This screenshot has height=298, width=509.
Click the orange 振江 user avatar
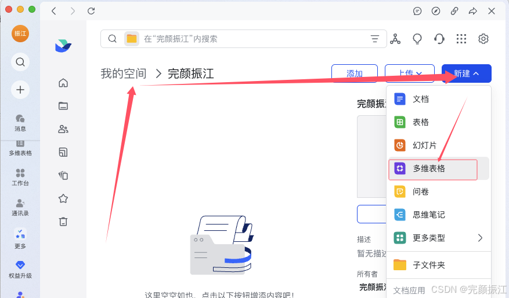(20, 34)
